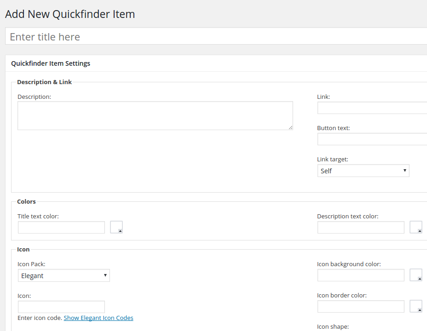Click the Icon code input field
This screenshot has height=331, width=427.
pyautogui.click(x=61, y=307)
